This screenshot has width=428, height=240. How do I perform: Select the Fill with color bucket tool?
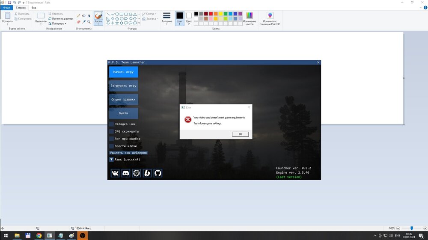point(84,16)
